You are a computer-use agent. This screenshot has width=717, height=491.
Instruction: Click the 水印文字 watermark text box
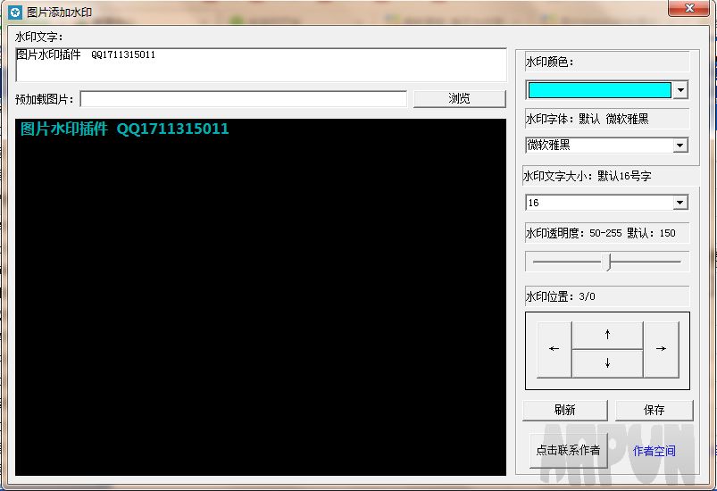pos(261,64)
